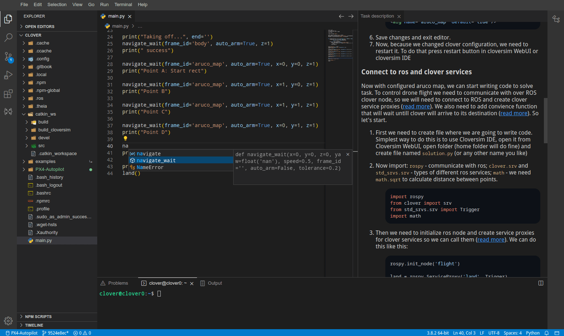The height and width of the screenshot is (336, 564).
Task: Click the notifications bell in status bar
Action: 546,333
